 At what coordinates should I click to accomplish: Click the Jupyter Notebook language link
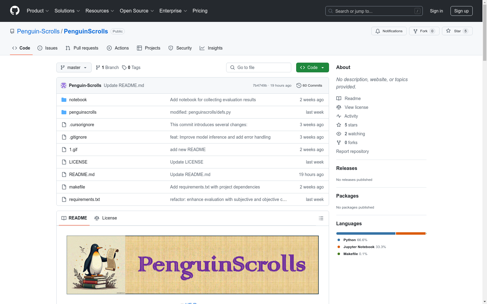(365, 247)
